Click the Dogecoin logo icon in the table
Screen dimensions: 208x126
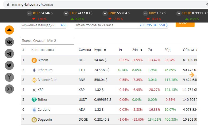(34, 120)
